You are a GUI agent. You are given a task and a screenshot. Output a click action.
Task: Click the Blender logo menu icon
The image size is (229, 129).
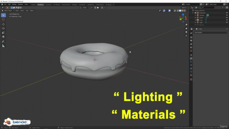2,4
